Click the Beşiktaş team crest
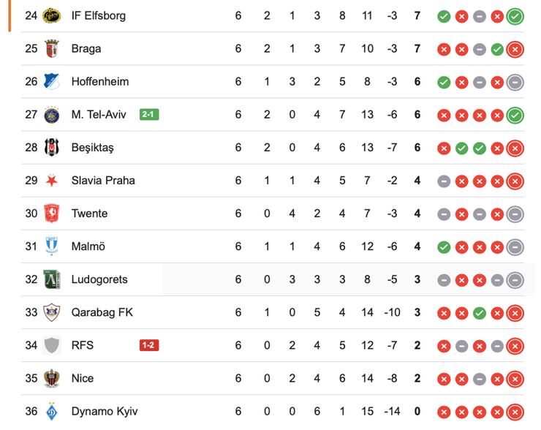The image size is (541, 430). (51, 148)
